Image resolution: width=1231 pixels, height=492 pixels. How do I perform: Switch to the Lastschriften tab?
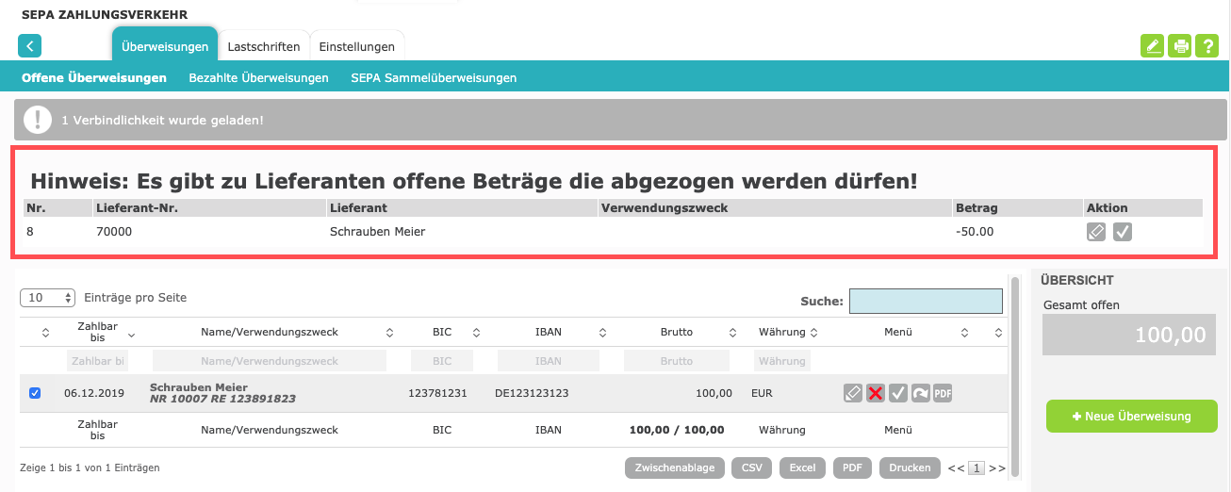264,47
